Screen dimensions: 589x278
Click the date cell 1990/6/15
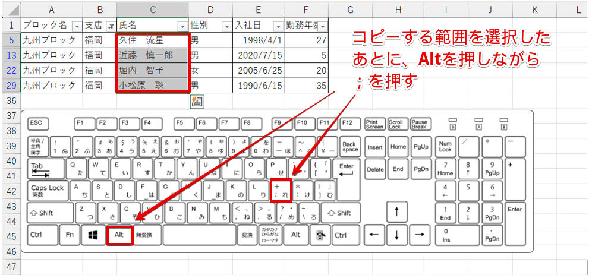click(259, 86)
